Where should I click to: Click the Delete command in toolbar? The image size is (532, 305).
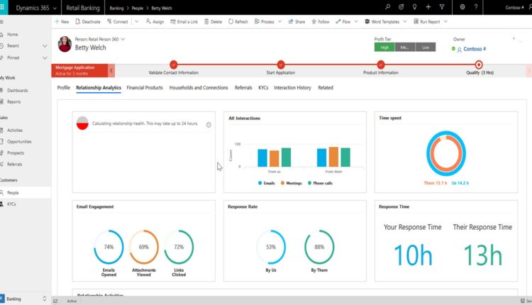pyautogui.click(x=213, y=22)
